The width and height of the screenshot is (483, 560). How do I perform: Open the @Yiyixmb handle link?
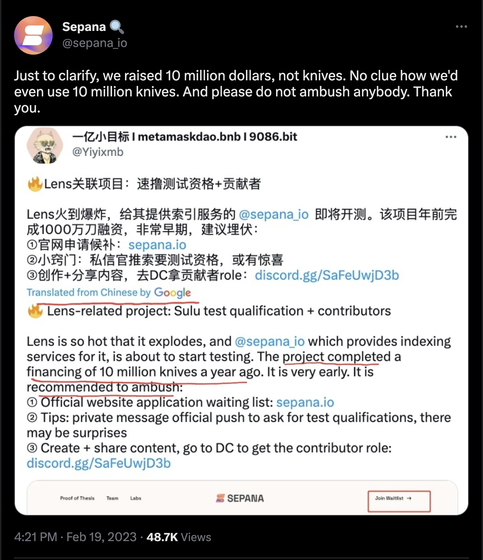(x=98, y=152)
